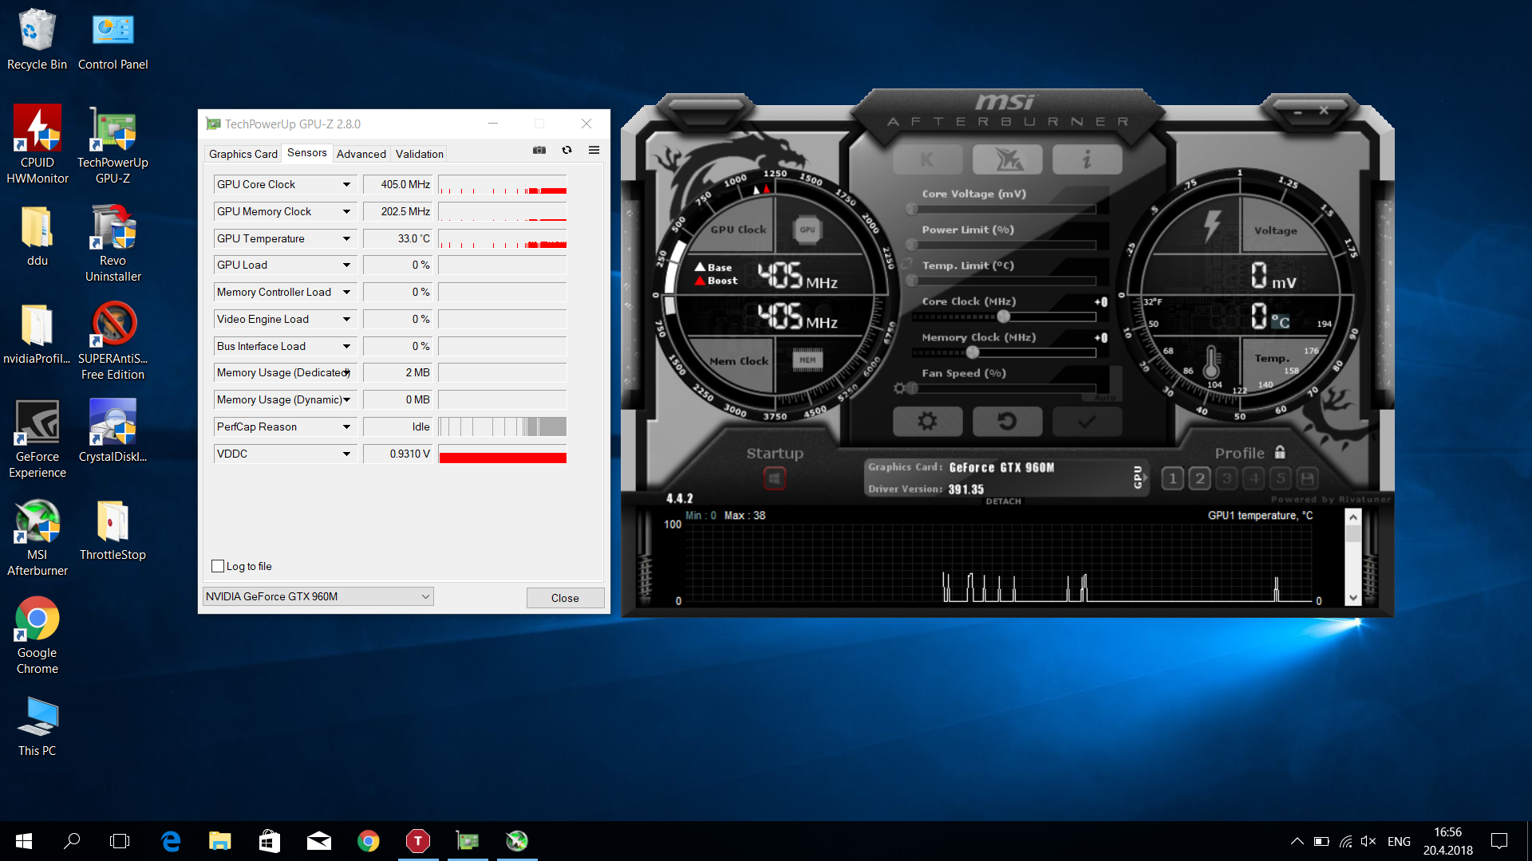Click the GPU-Z Close button

point(565,598)
